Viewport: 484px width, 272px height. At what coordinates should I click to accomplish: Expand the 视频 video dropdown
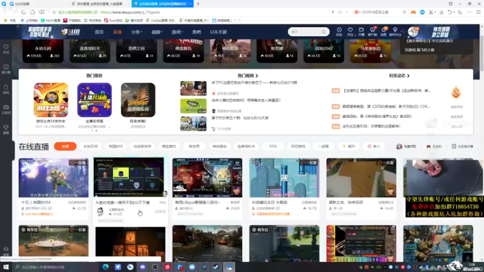157,32
